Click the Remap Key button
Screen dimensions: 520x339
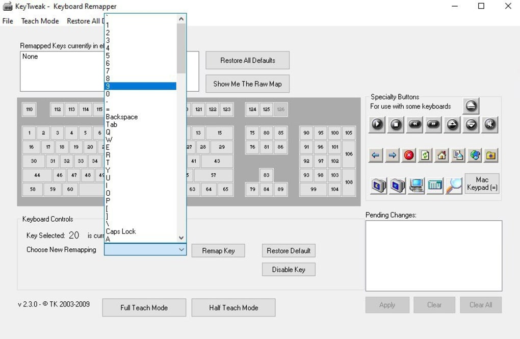tap(218, 251)
